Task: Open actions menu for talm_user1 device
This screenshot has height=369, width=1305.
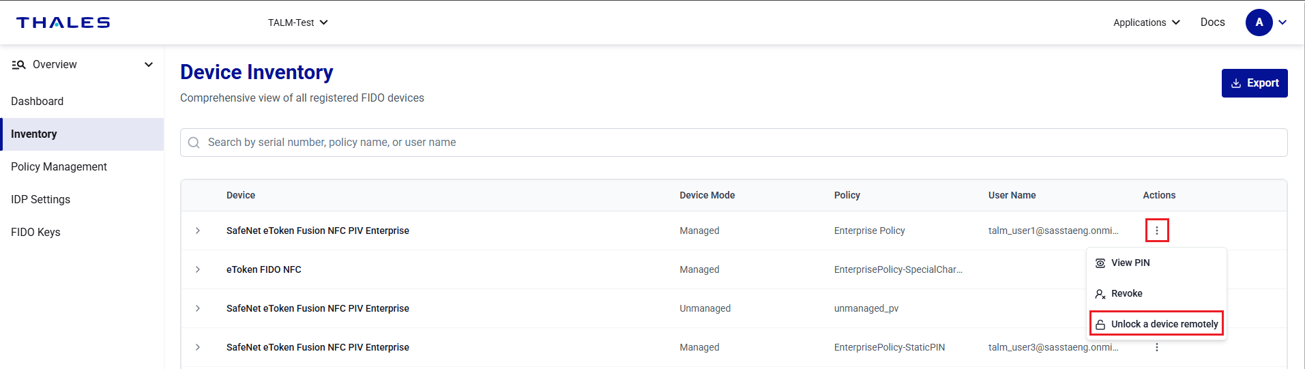Action: tap(1157, 231)
